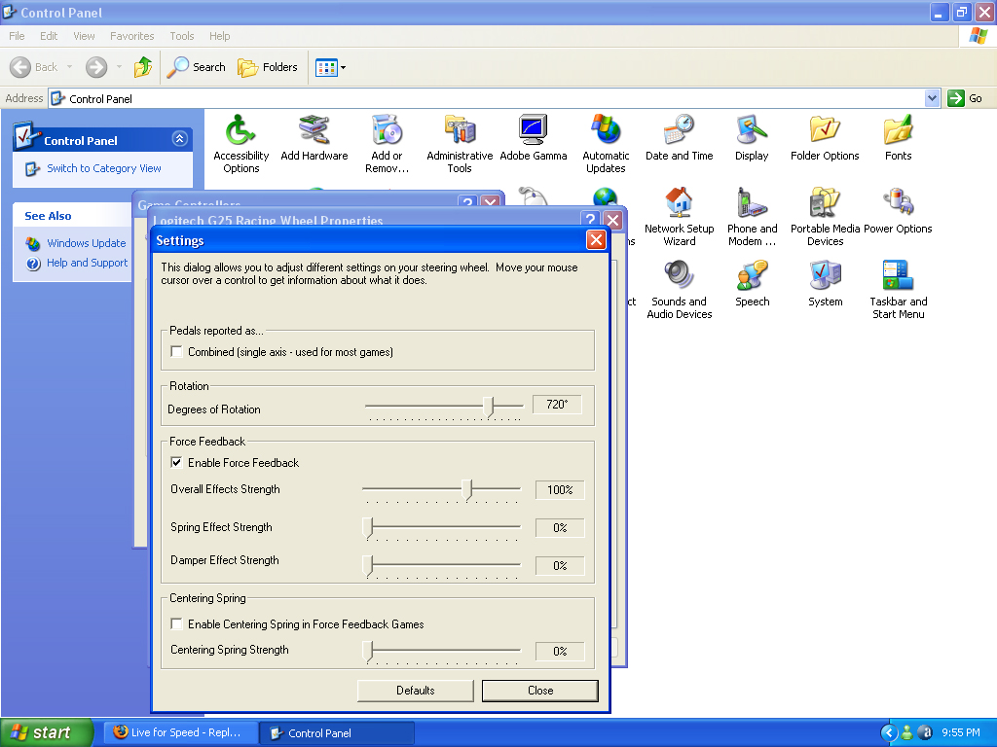The width and height of the screenshot is (997, 747).
Task: Open Taskbar and Start Menu icon
Action: [x=898, y=290]
